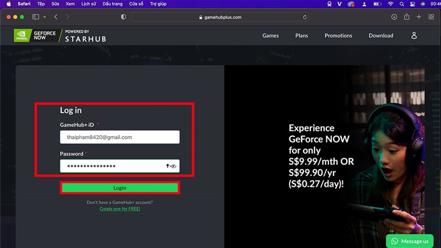Open the Share icon
The width and height of the screenshot is (441, 248).
pos(407,17)
